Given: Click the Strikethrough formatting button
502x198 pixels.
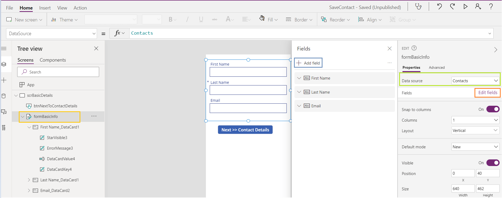Looking at the screenshot, I should [x=215, y=20].
